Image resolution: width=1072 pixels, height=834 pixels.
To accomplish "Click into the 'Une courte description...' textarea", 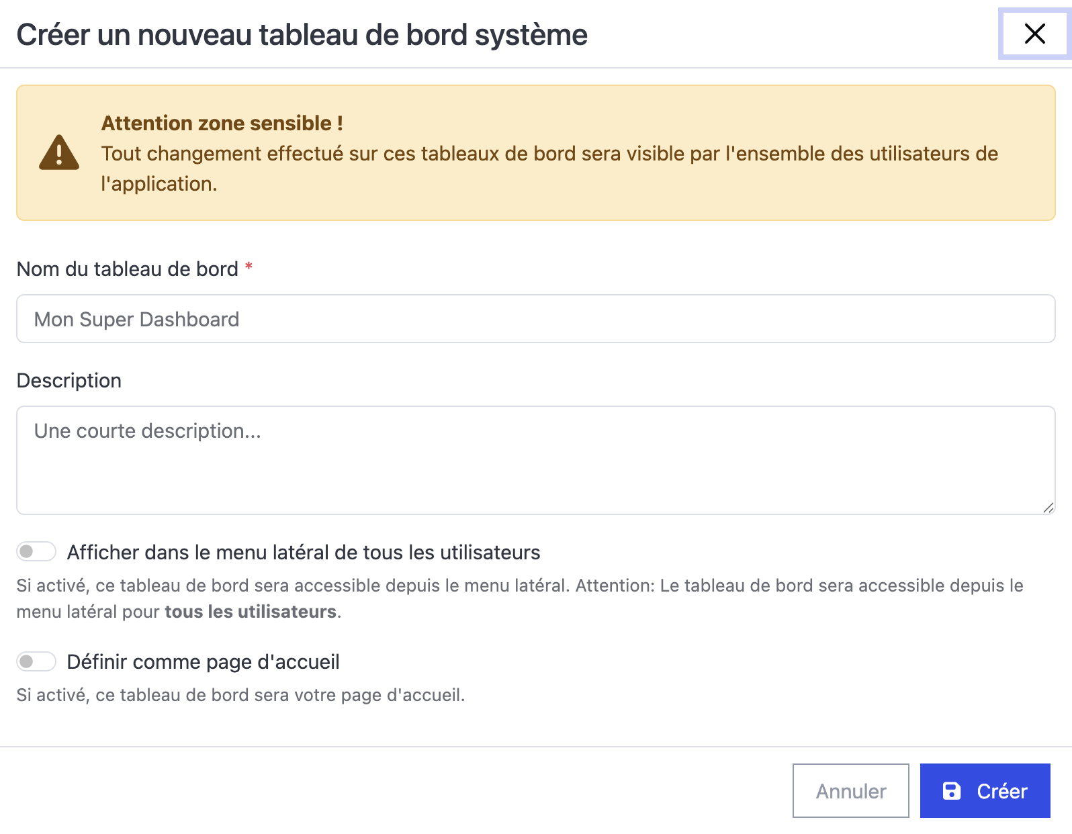I will tap(535, 460).
